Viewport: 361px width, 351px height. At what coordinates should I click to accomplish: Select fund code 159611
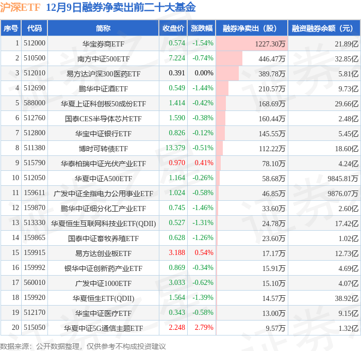pyautogui.click(x=35, y=193)
